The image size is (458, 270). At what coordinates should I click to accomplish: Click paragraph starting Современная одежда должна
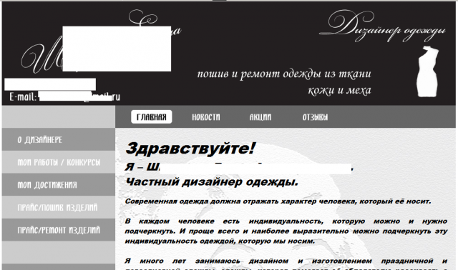click(278, 201)
